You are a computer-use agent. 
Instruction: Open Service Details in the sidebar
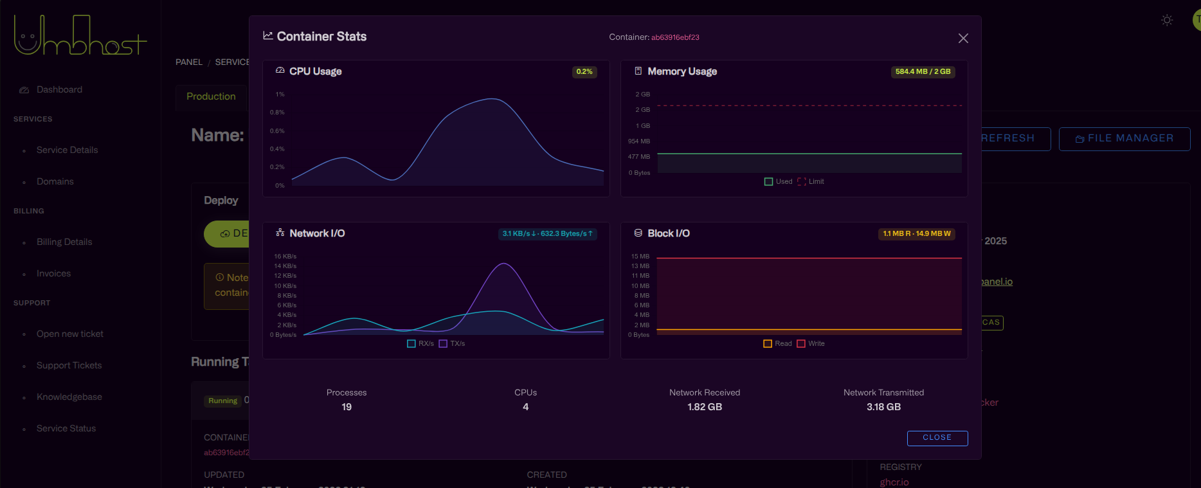click(67, 150)
